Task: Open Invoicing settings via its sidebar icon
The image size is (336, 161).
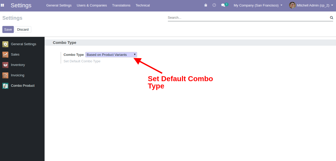Action: click(x=5, y=75)
